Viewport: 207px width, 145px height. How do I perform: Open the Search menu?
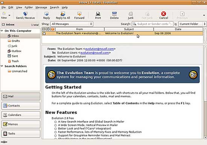(55, 8)
